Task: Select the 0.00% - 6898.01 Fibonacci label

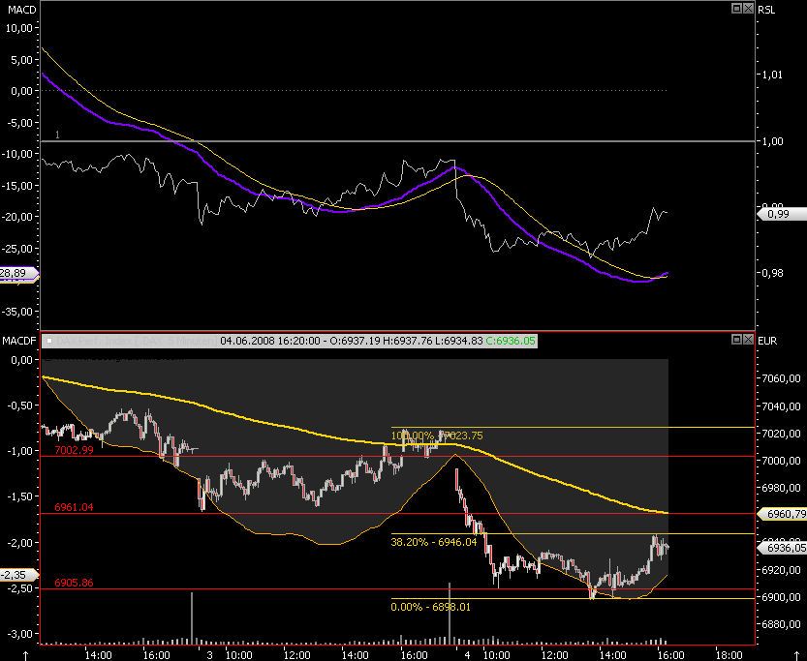Action: tap(431, 607)
